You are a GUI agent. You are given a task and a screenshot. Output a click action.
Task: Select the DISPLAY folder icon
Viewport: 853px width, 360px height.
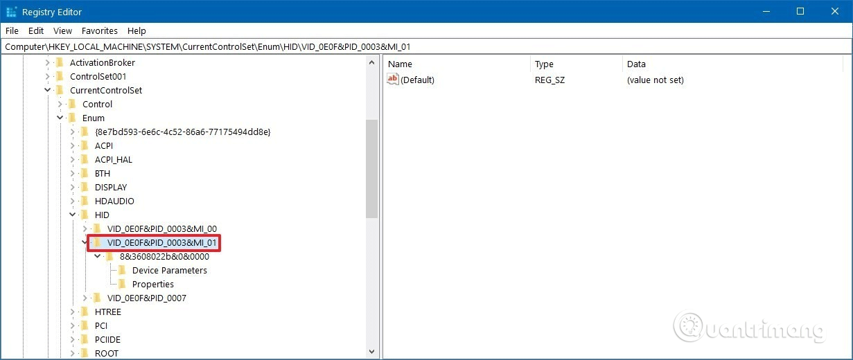85,187
